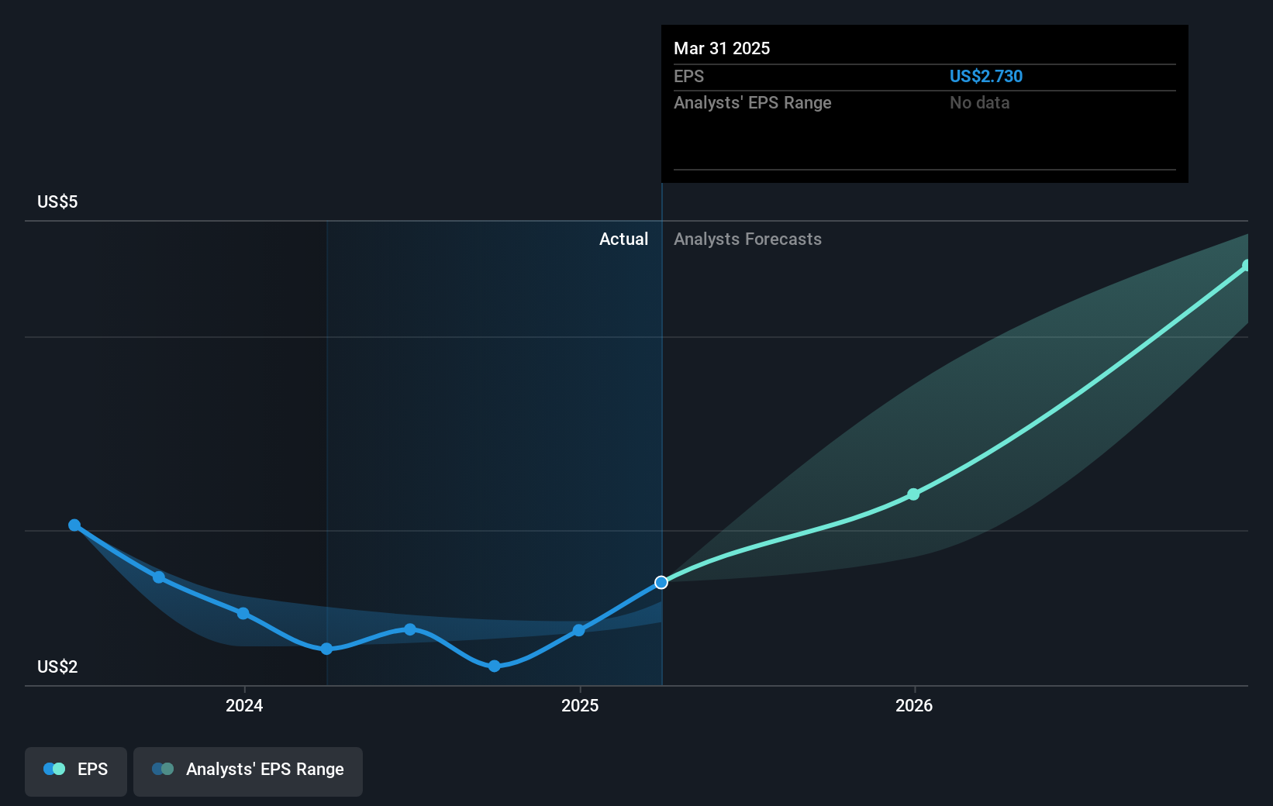The height and width of the screenshot is (806, 1273).
Task: Click the Mar 31 2025 tooltip header
Action: click(721, 48)
